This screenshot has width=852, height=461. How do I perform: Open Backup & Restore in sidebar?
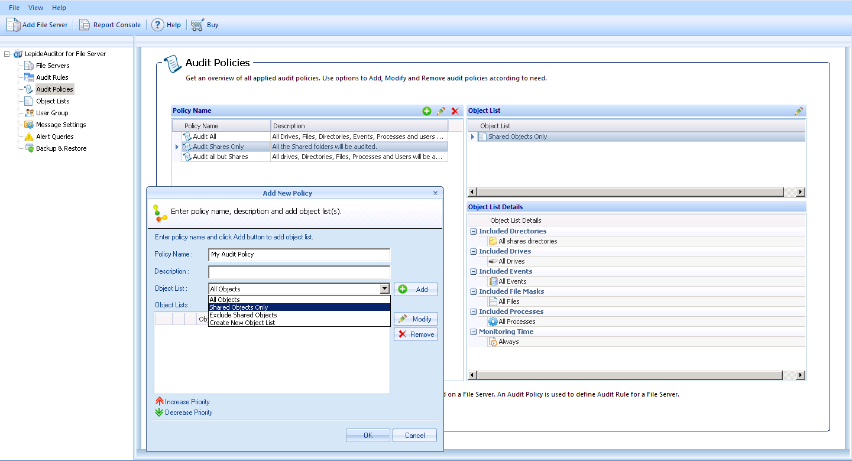[x=61, y=148]
